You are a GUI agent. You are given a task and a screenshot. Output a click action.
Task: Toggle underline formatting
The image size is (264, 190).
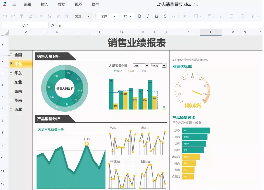tap(157, 16)
